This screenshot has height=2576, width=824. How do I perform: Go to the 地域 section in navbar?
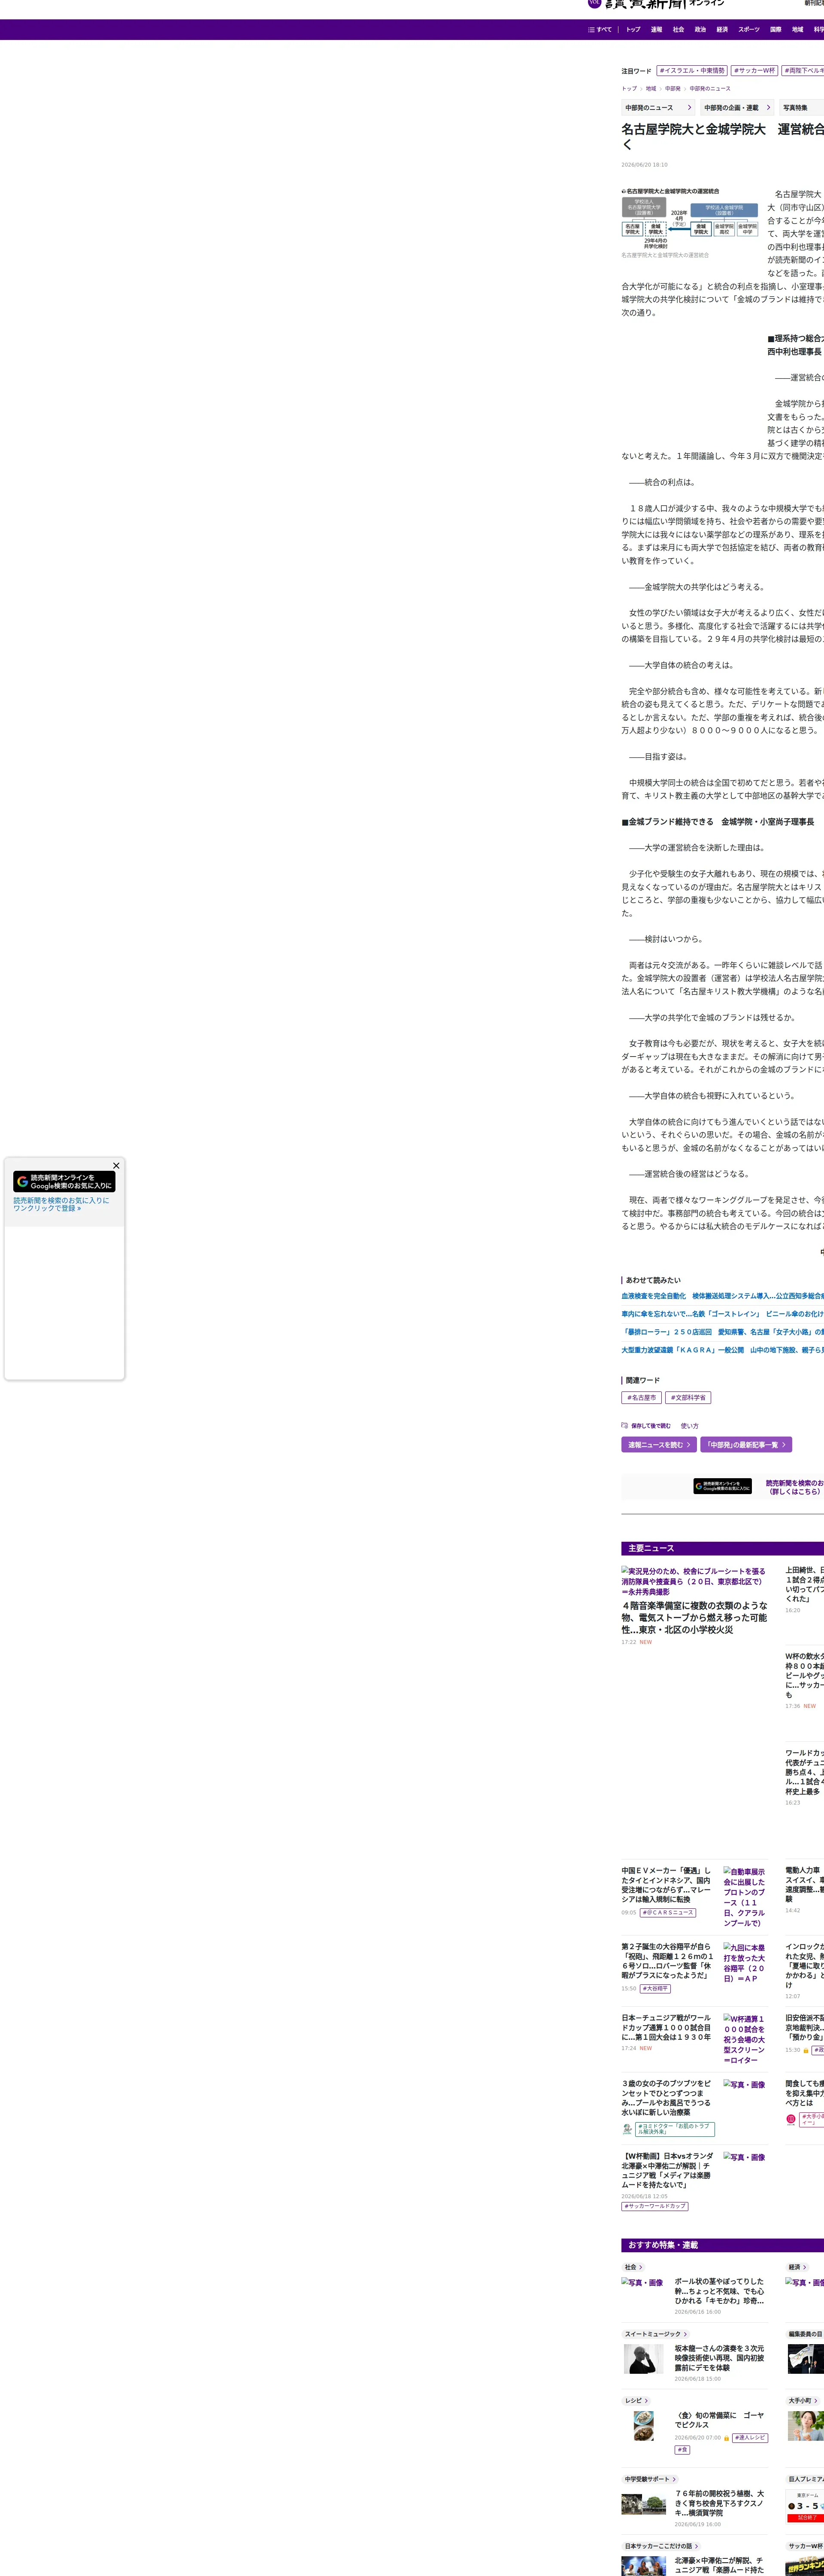coord(798,29)
